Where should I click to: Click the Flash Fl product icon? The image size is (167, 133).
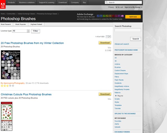(113, 16)
